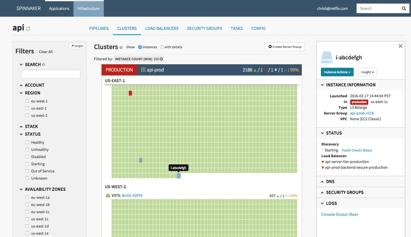Click the instance drive icon above Instance Actions
The width and height of the screenshot is (411, 237).
[328, 57]
